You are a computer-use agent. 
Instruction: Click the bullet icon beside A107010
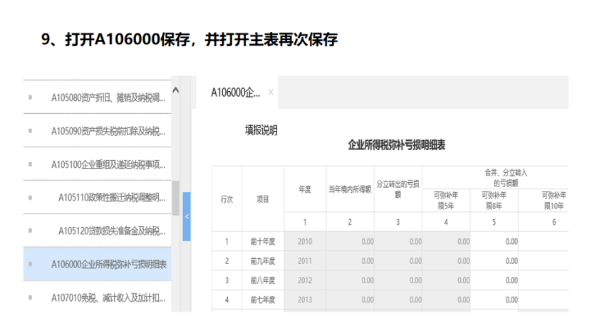[30, 297]
